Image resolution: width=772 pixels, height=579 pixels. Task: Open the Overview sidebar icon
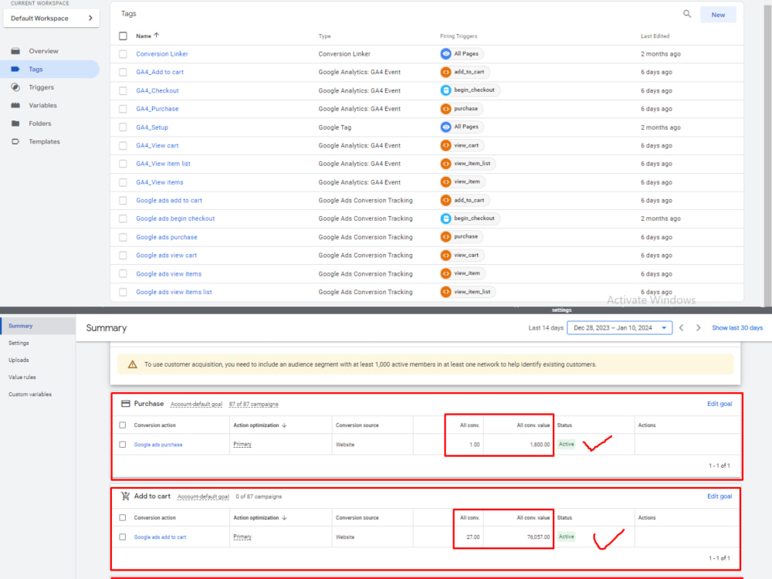(x=15, y=51)
